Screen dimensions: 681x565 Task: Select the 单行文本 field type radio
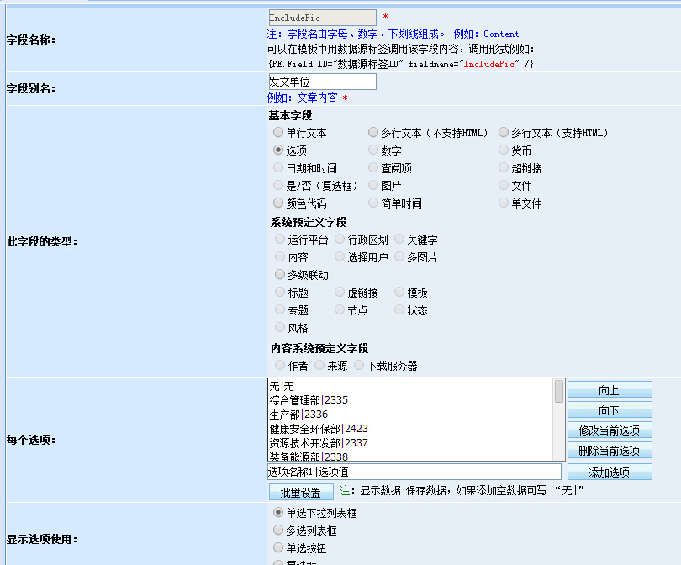click(x=278, y=133)
